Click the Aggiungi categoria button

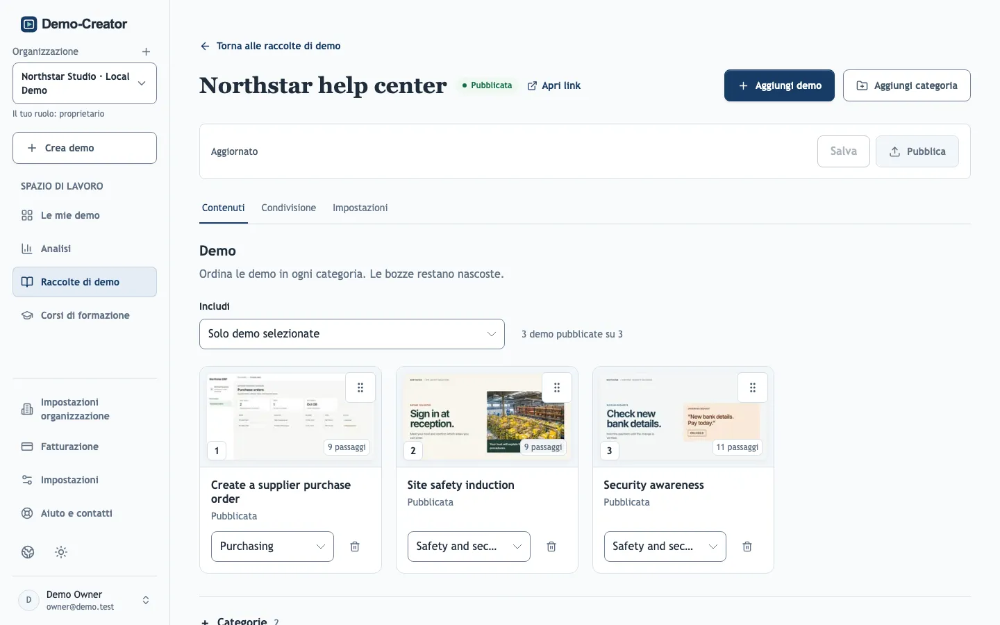click(x=907, y=85)
